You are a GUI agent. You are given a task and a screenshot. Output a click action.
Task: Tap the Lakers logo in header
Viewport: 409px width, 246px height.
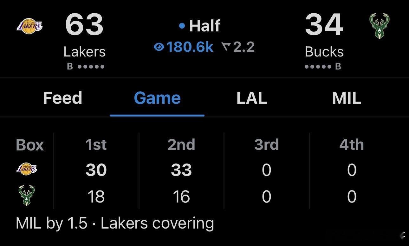29,25
